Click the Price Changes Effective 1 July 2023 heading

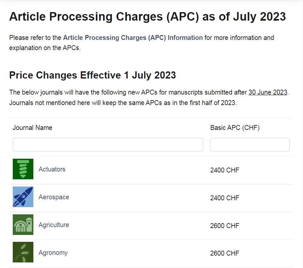click(x=93, y=75)
